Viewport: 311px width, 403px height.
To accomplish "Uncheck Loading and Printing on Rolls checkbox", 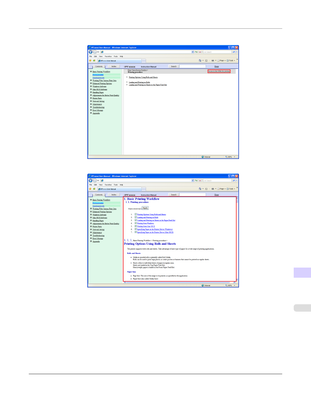I will point(136,217).
